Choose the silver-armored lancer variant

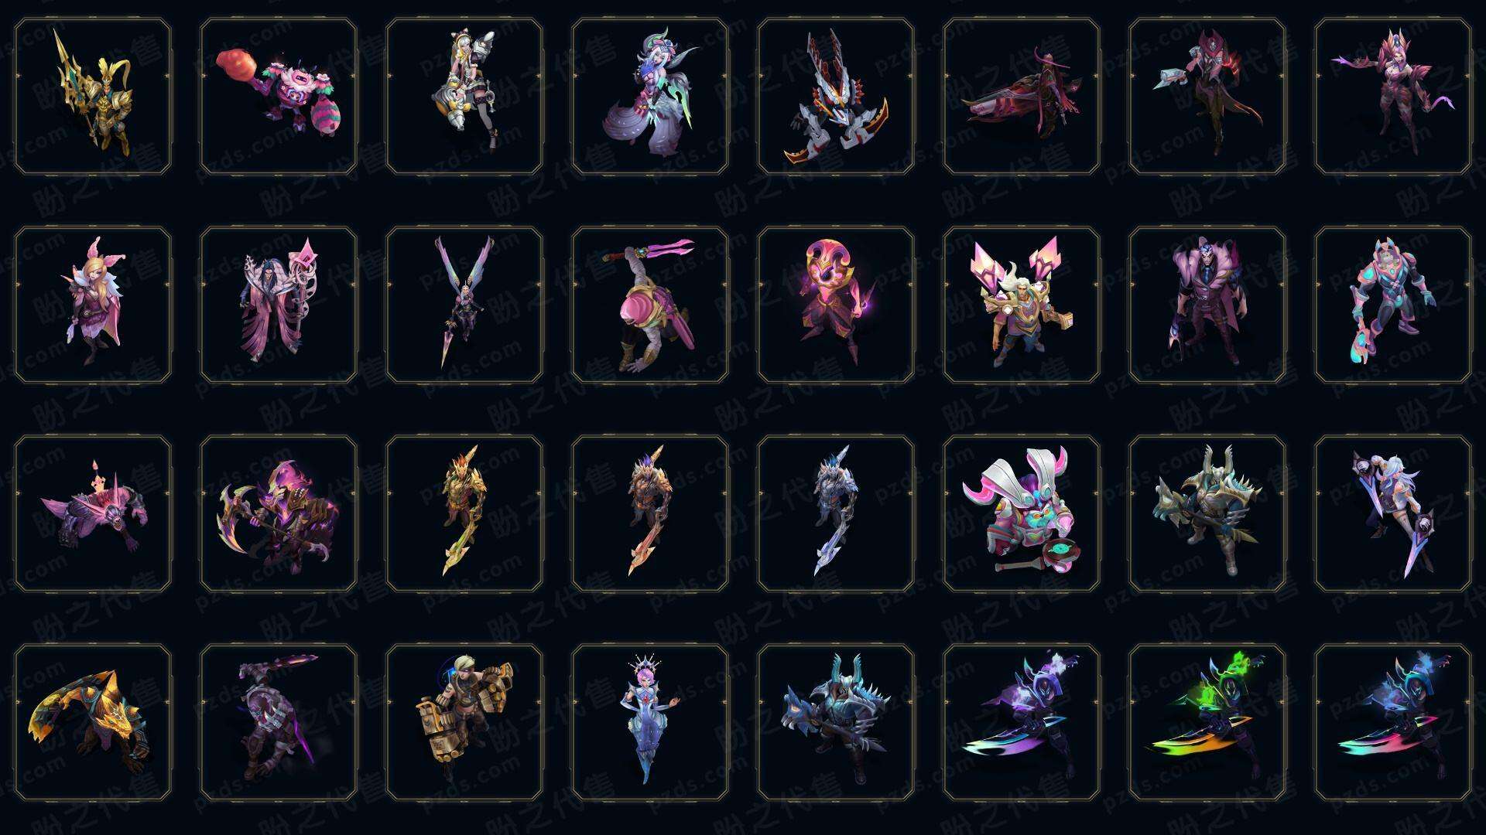coord(836,513)
